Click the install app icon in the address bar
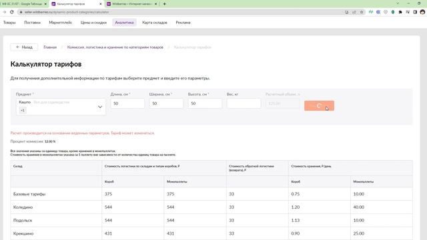The image size is (427, 240). pos(346,12)
